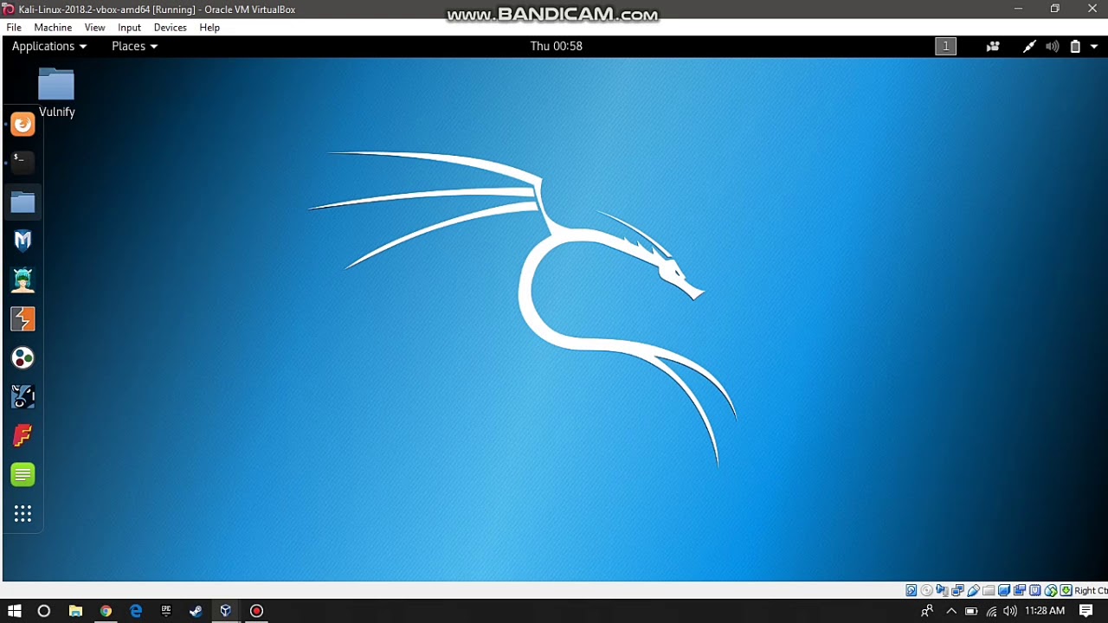Open Windows Wi-Fi network tray icon
Screen dimensions: 1108x623
[x=991, y=611]
